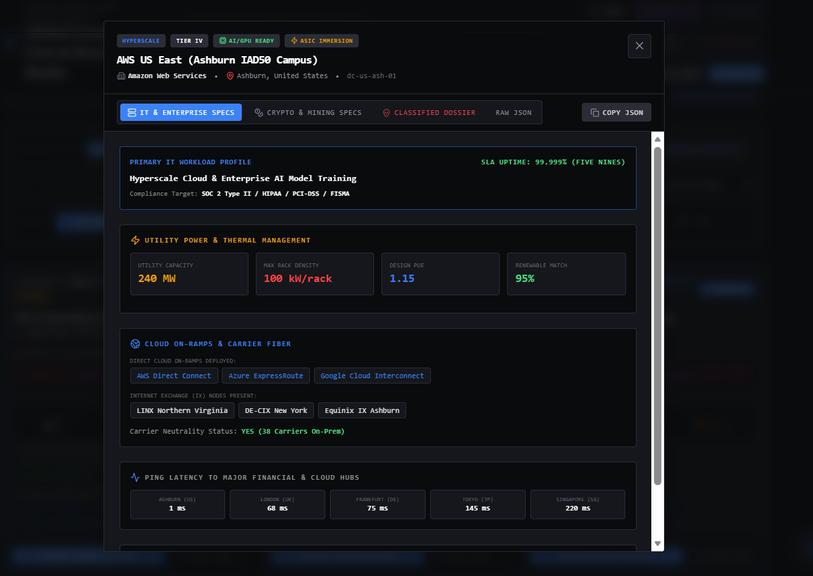Screen dimensions: 813x576
Task: Click the London (UK) 68 ms latency card
Action: tap(277, 505)
